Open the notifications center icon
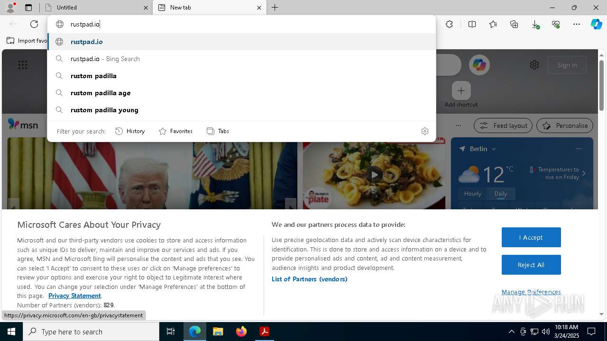This screenshot has width=607, height=341. [x=591, y=332]
